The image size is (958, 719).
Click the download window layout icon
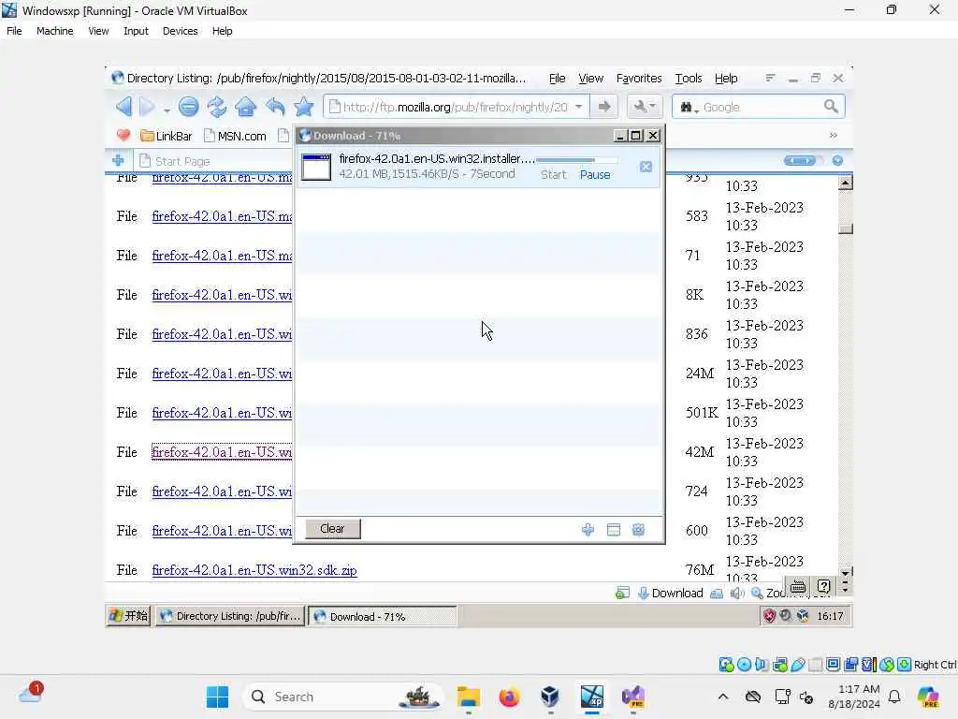[x=614, y=530]
